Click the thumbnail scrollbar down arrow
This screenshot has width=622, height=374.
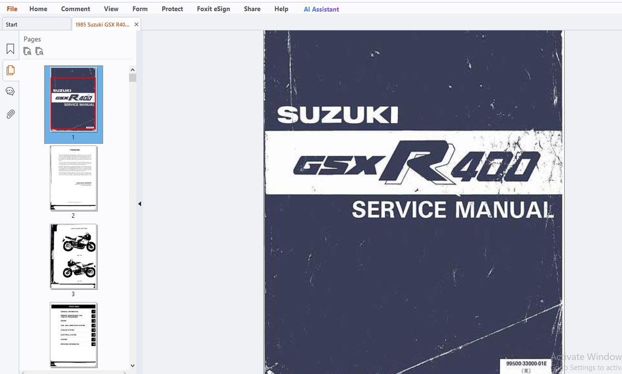coord(132,365)
